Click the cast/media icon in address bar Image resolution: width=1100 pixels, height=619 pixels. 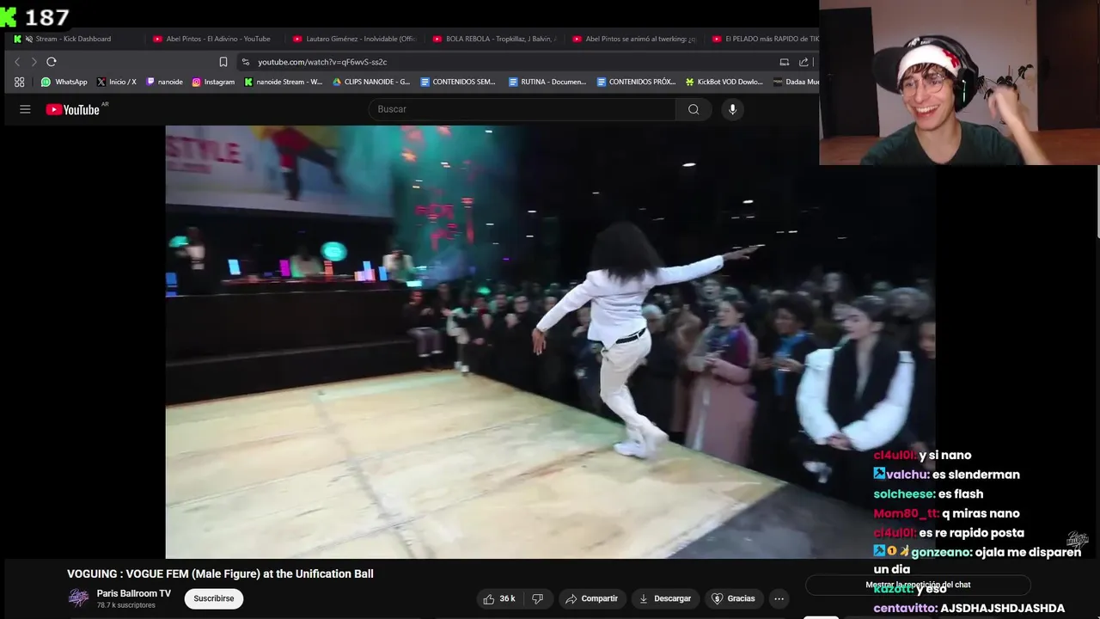tap(784, 62)
